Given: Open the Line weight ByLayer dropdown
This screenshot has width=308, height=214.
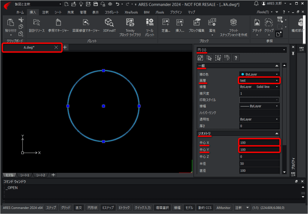Looking at the screenshot, I should pyautogui.click(x=259, y=106).
